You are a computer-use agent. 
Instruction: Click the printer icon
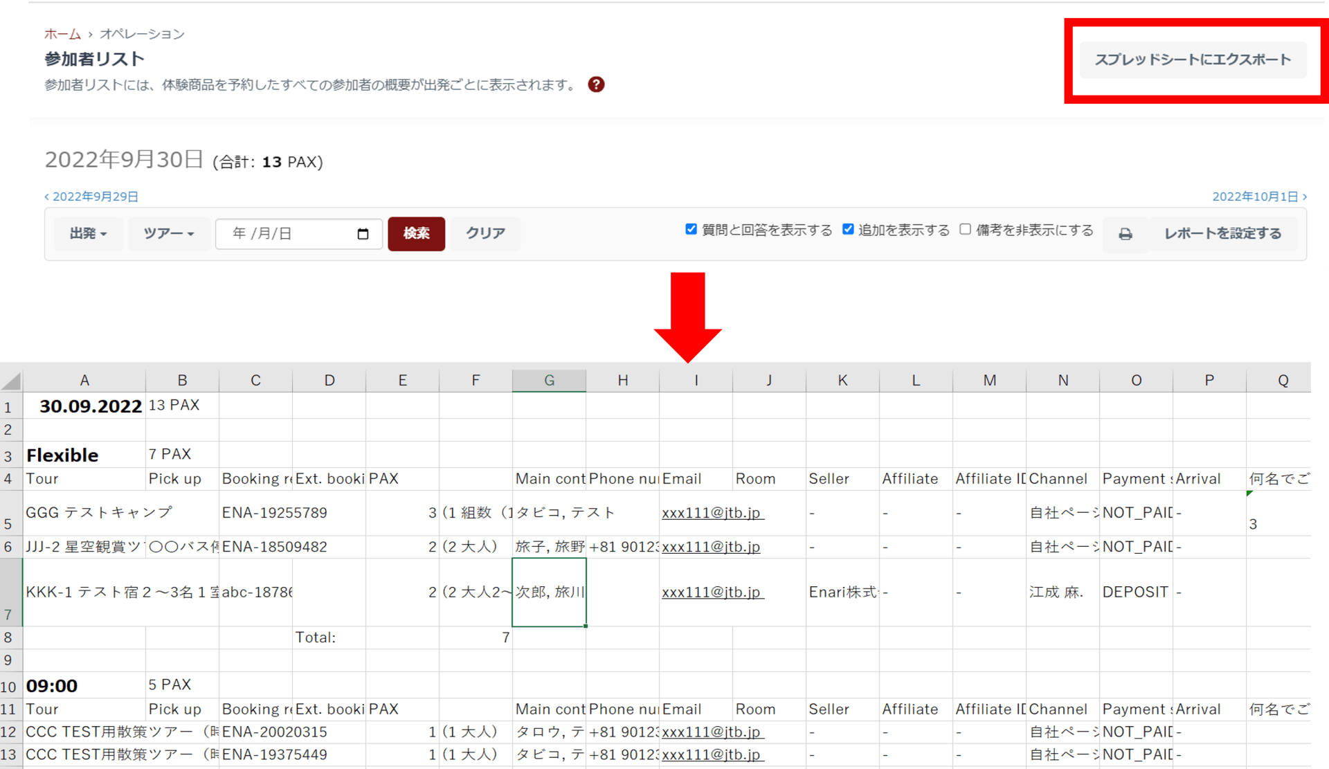(x=1125, y=234)
